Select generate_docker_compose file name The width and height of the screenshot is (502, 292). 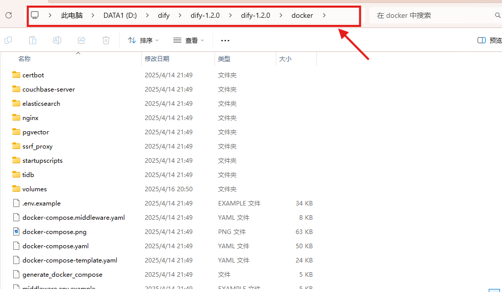pyautogui.click(x=62, y=275)
